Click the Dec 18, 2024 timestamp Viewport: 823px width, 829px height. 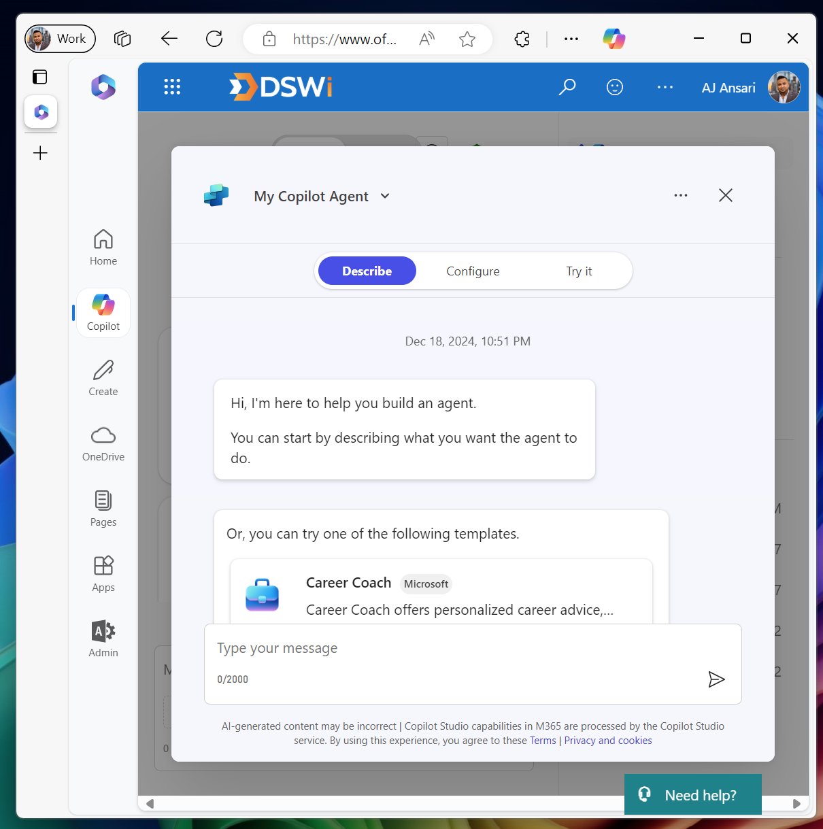click(x=468, y=341)
